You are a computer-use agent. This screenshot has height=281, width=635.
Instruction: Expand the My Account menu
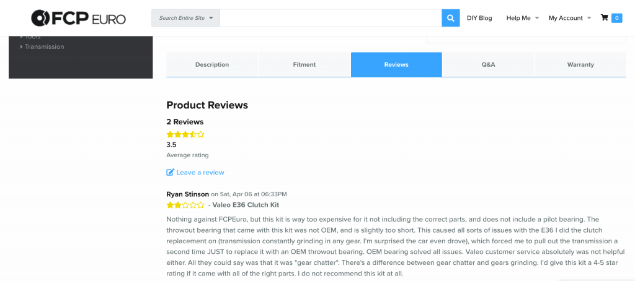pyautogui.click(x=570, y=18)
